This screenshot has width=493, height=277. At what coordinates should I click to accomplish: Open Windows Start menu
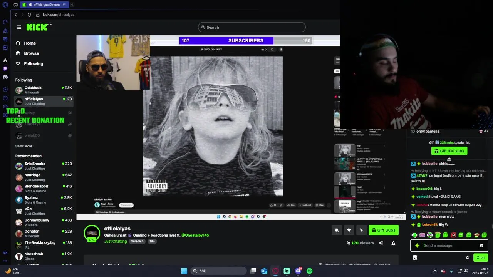[184, 271]
